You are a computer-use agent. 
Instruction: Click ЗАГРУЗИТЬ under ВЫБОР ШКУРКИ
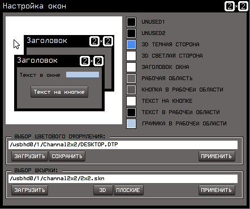click(29, 190)
